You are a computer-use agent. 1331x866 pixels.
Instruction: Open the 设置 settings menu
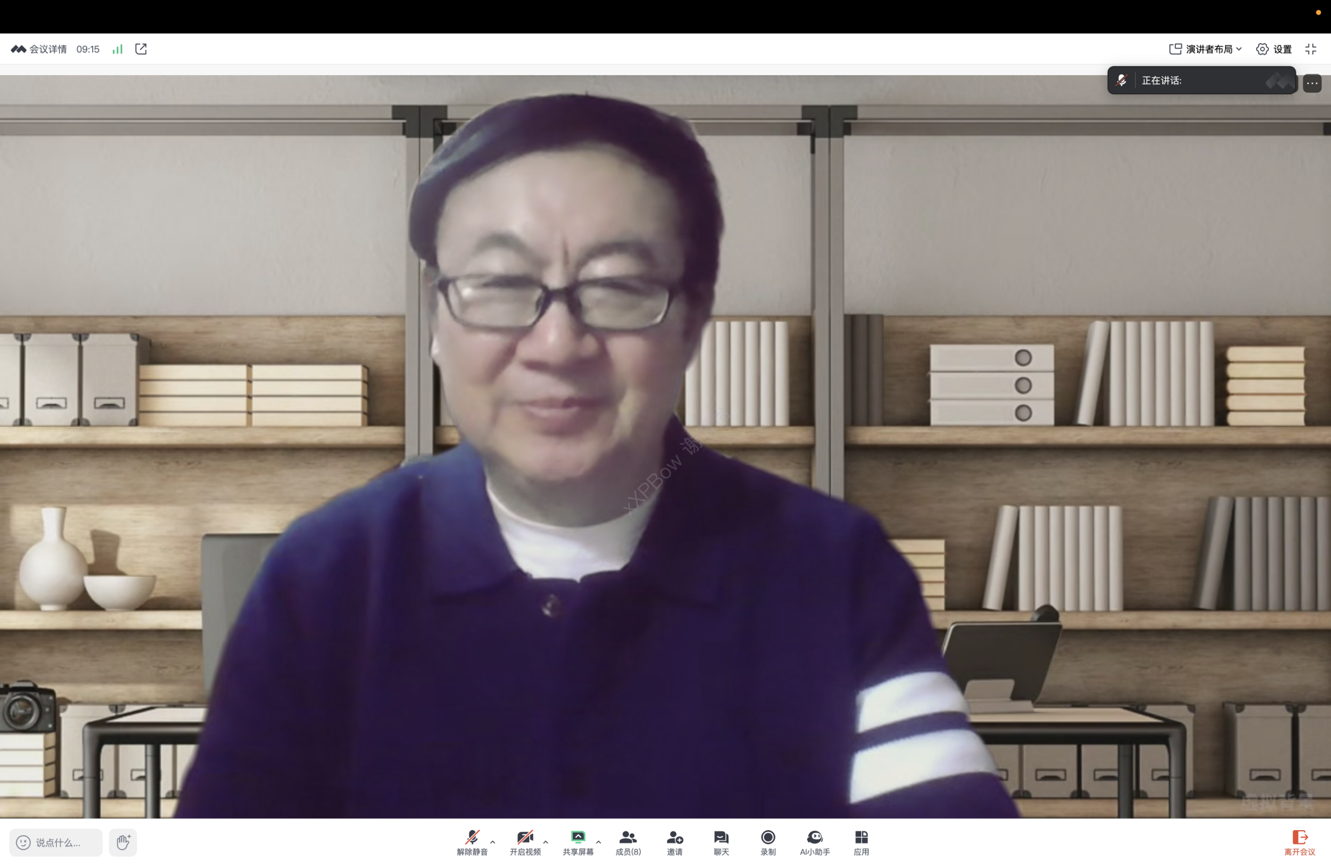1275,49
